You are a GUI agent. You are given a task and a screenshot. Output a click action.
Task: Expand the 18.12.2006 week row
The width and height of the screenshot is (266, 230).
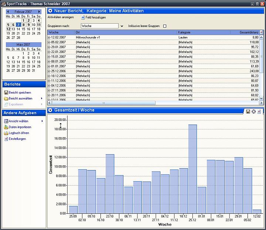pyautogui.click(x=49, y=76)
